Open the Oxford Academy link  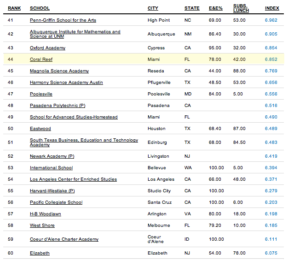click(47, 48)
